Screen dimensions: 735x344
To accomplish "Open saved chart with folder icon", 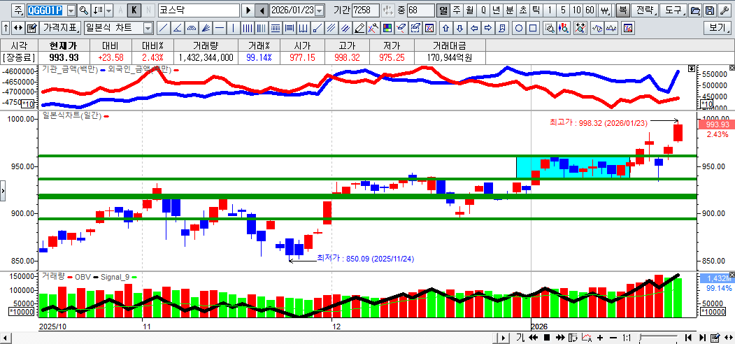I will tap(695, 10).
